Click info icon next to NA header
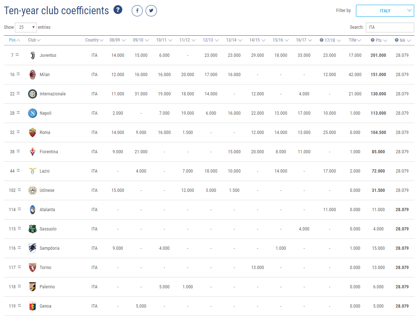Viewport: 416px width, 316px height. tap(397, 40)
